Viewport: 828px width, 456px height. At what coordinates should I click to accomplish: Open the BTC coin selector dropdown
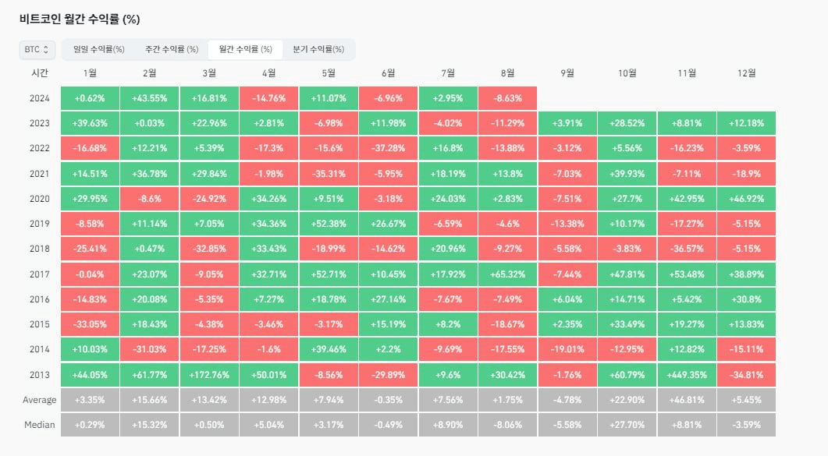point(37,50)
